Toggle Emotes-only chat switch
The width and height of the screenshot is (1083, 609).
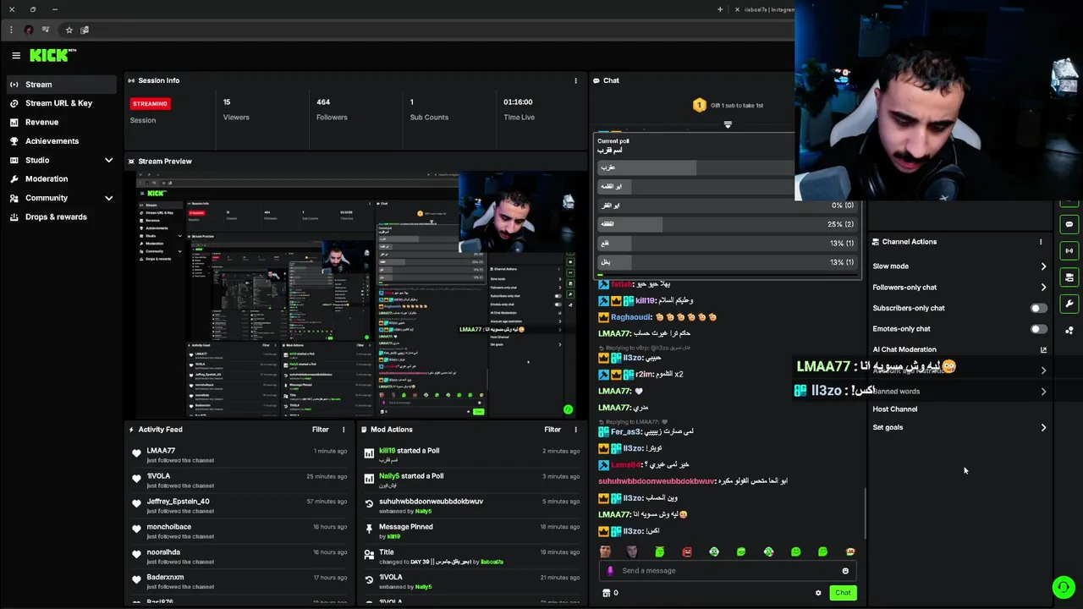[x=1038, y=329]
